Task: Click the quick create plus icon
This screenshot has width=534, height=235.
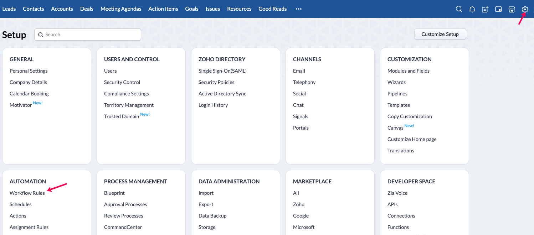Action: 485,9
